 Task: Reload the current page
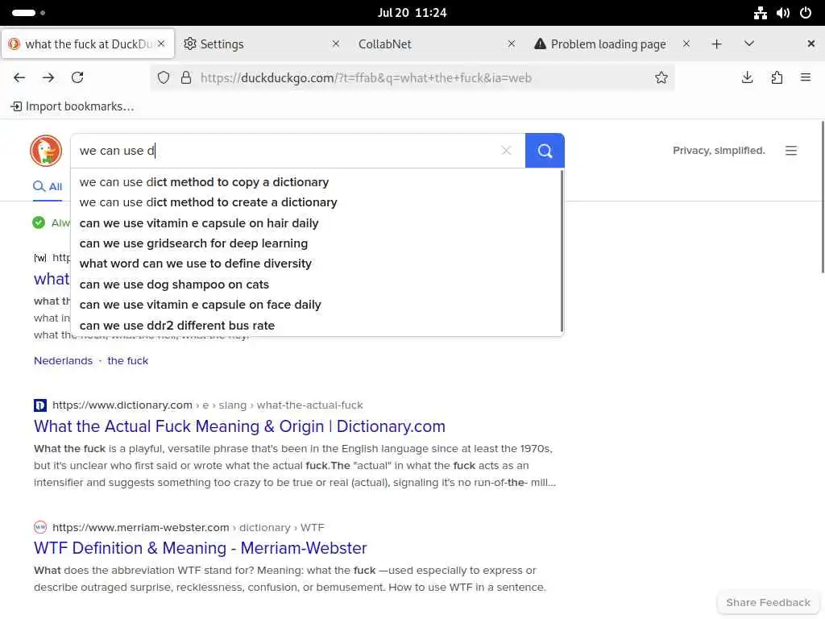pos(77,78)
